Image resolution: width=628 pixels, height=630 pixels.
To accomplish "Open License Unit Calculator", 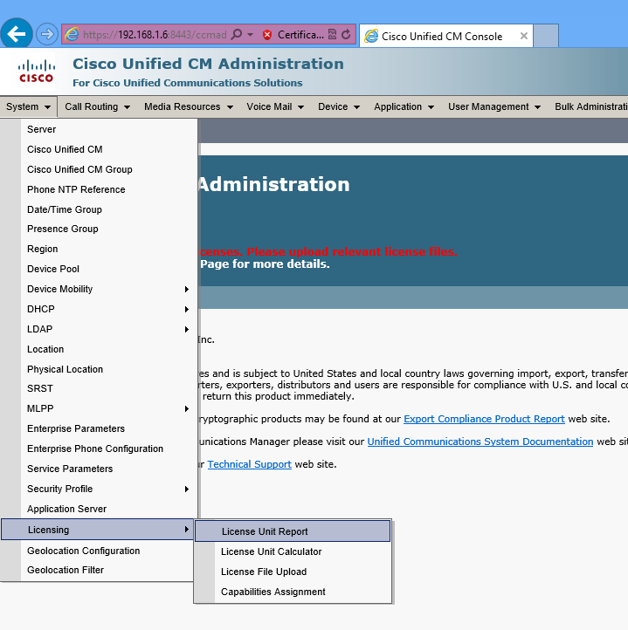I will pyautogui.click(x=293, y=552).
